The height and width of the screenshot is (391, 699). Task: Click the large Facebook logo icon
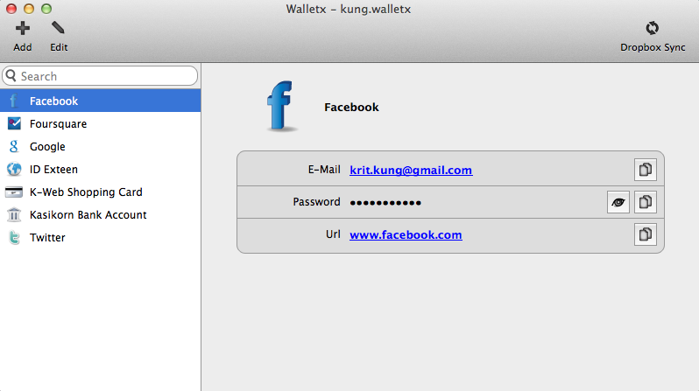click(x=280, y=107)
